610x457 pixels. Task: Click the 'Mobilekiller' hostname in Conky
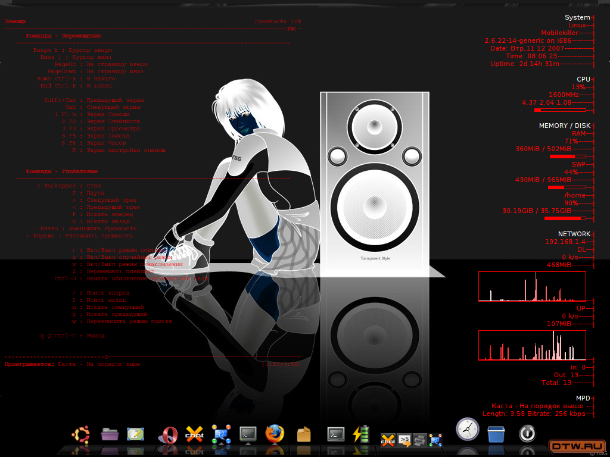pyautogui.click(x=559, y=33)
